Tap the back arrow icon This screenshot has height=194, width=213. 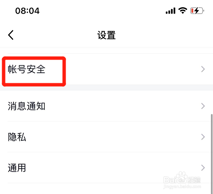[x=11, y=35]
